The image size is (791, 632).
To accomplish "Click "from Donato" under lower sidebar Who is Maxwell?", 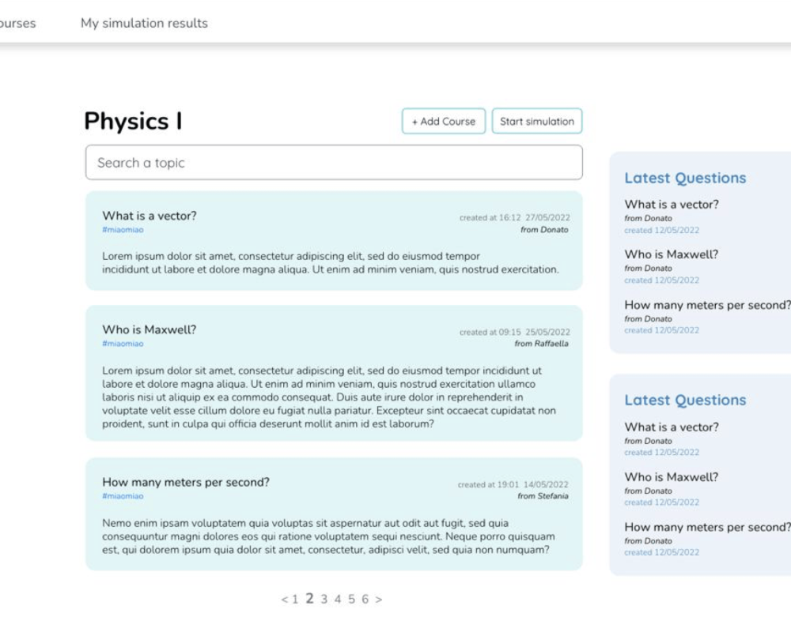I will coord(649,491).
